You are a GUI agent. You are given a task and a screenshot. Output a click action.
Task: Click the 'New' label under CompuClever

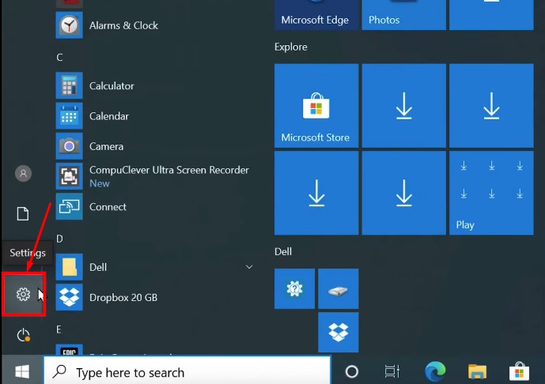point(100,183)
